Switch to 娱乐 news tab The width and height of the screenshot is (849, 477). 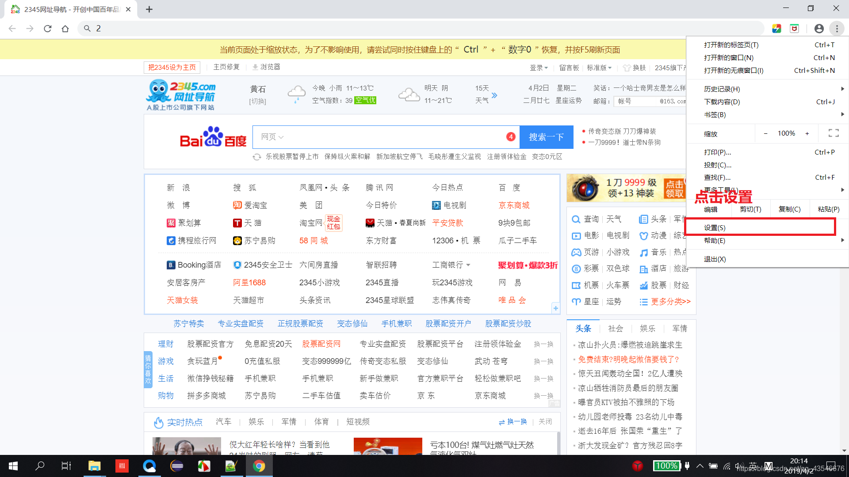point(647,329)
